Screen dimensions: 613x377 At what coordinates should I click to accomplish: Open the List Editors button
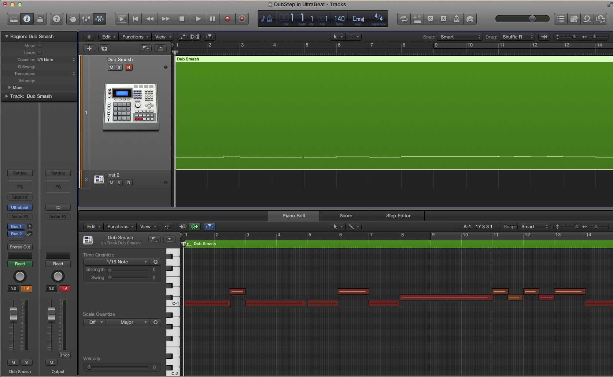[x=561, y=19]
